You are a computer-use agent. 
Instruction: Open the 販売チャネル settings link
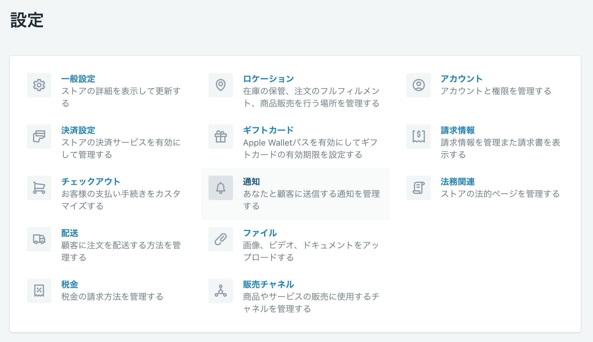coord(268,284)
